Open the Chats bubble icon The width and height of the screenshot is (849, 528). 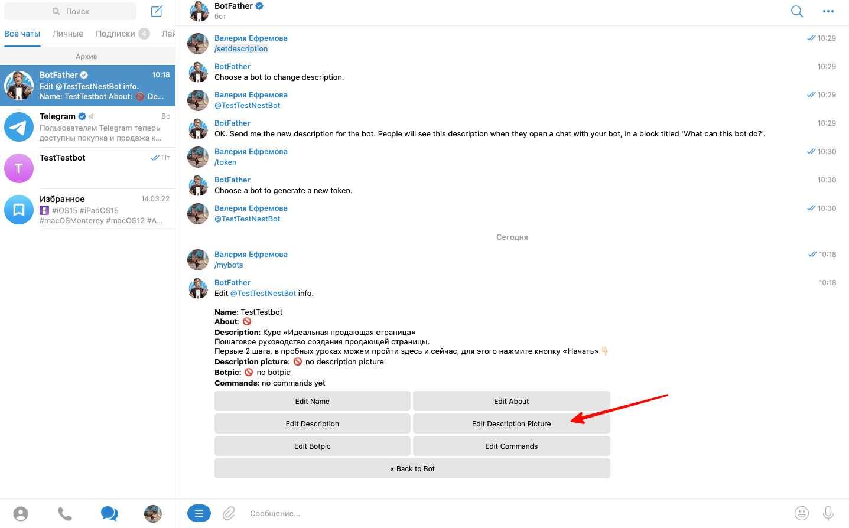(x=109, y=514)
